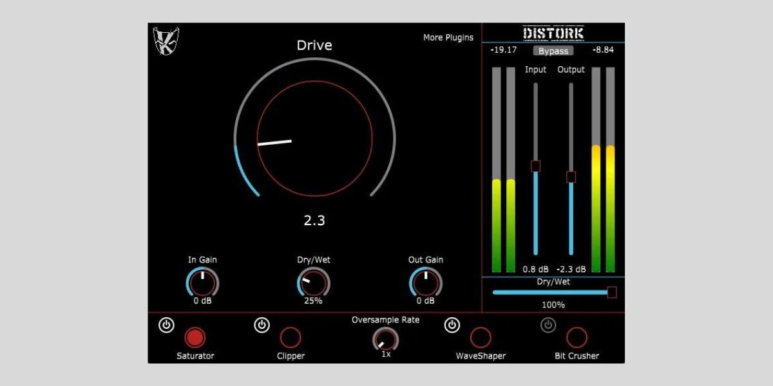Select the Clipper circle button
The height and width of the screenshot is (386, 773).
point(291,338)
